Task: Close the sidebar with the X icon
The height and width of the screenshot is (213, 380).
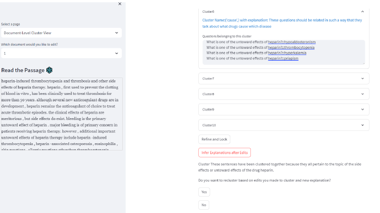Action: point(120,4)
